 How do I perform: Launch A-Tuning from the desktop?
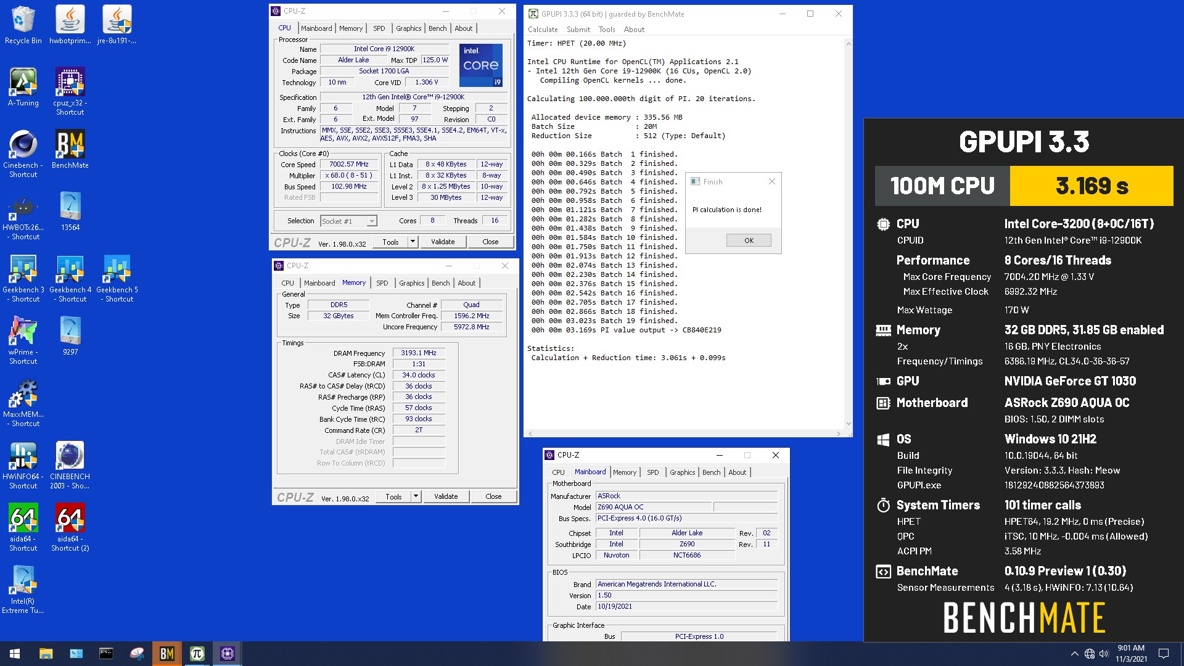23,87
